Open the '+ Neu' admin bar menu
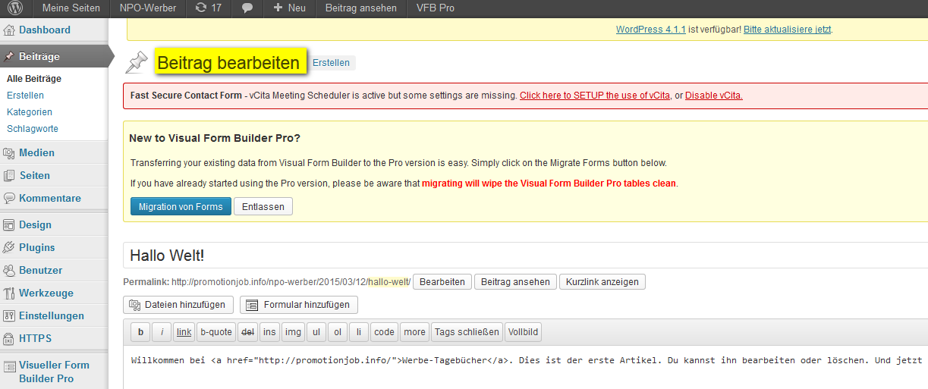 tap(289, 8)
